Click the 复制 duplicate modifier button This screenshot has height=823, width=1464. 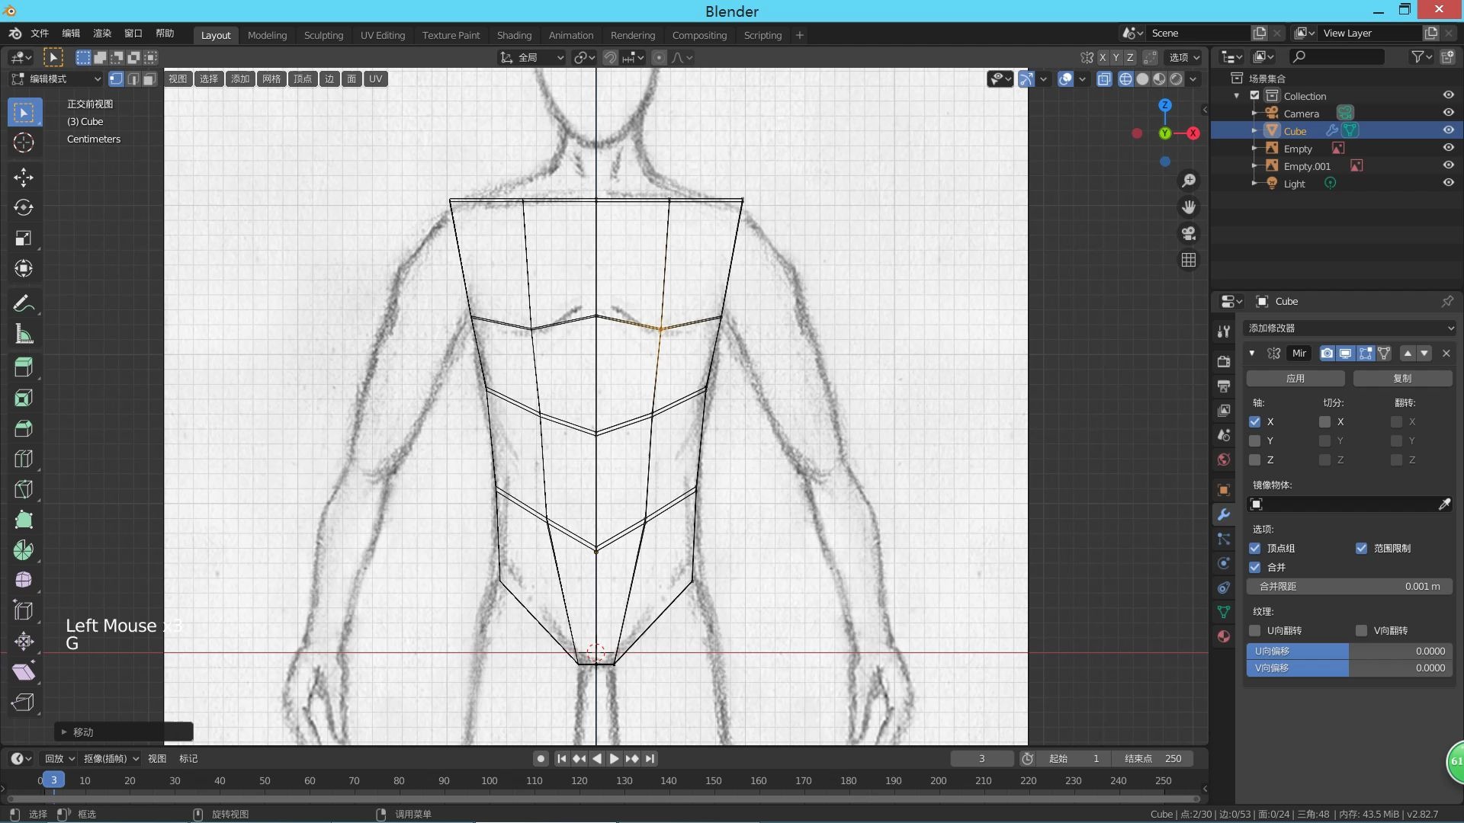point(1401,378)
